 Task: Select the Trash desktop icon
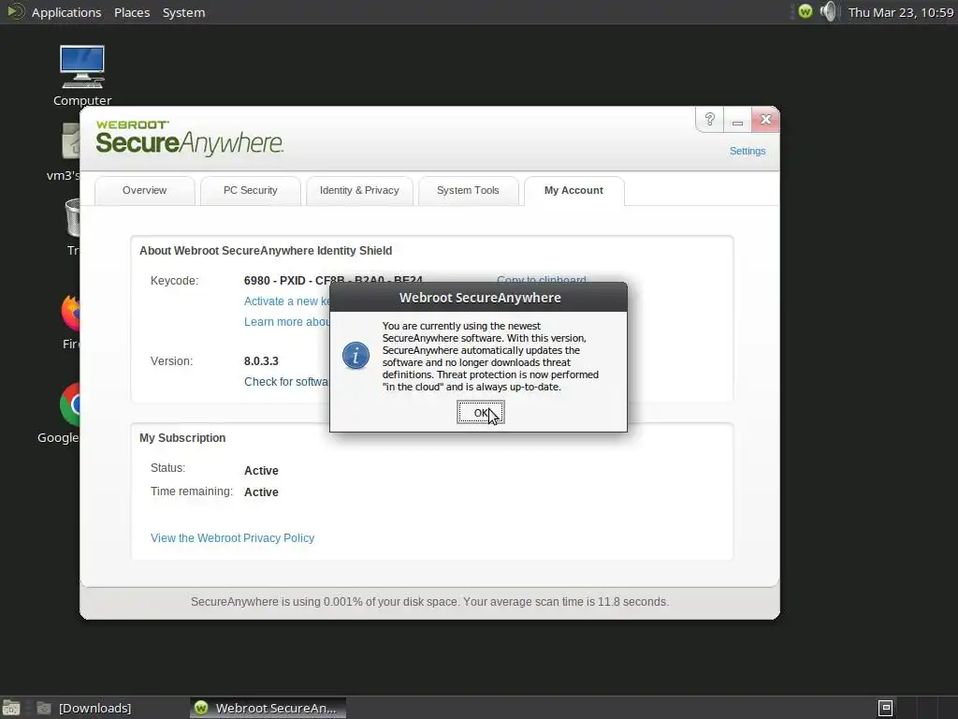(x=73, y=227)
